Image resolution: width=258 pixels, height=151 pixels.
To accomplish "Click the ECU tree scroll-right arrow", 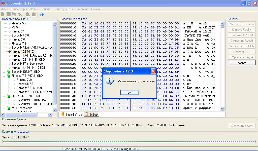I will pyautogui.click(x=50, y=114).
